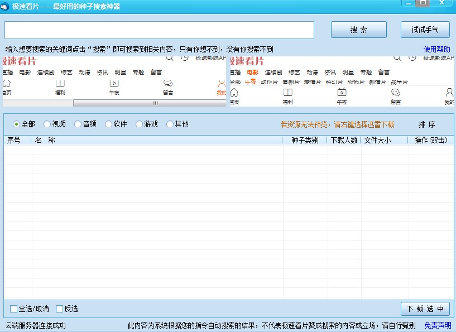Select the 视频 radio button

pos(47,124)
